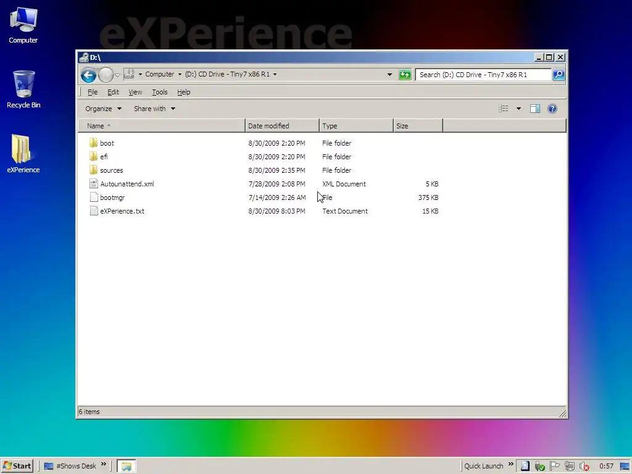Click the muted volume tray icon
The width and height of the screenshot is (632, 474).
click(584, 467)
